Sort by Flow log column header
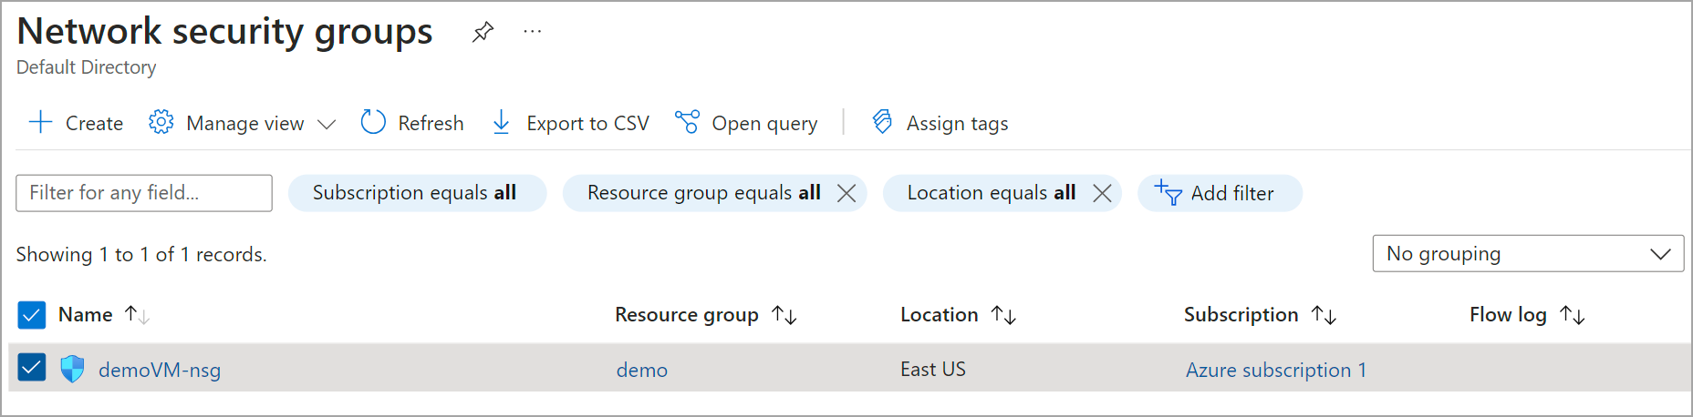Screen dimensions: 1693x417 point(1508,315)
